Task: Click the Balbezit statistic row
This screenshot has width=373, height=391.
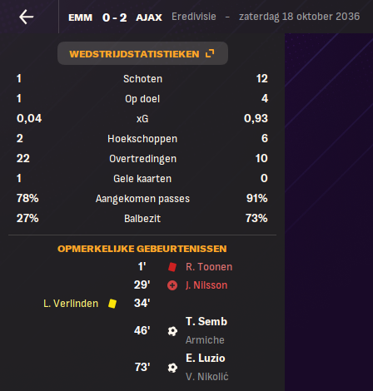Action: (x=142, y=219)
